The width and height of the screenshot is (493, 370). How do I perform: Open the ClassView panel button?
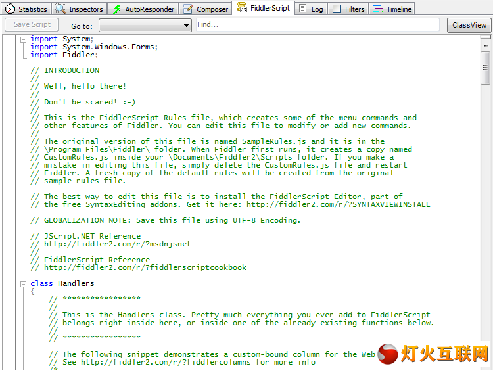tap(469, 25)
